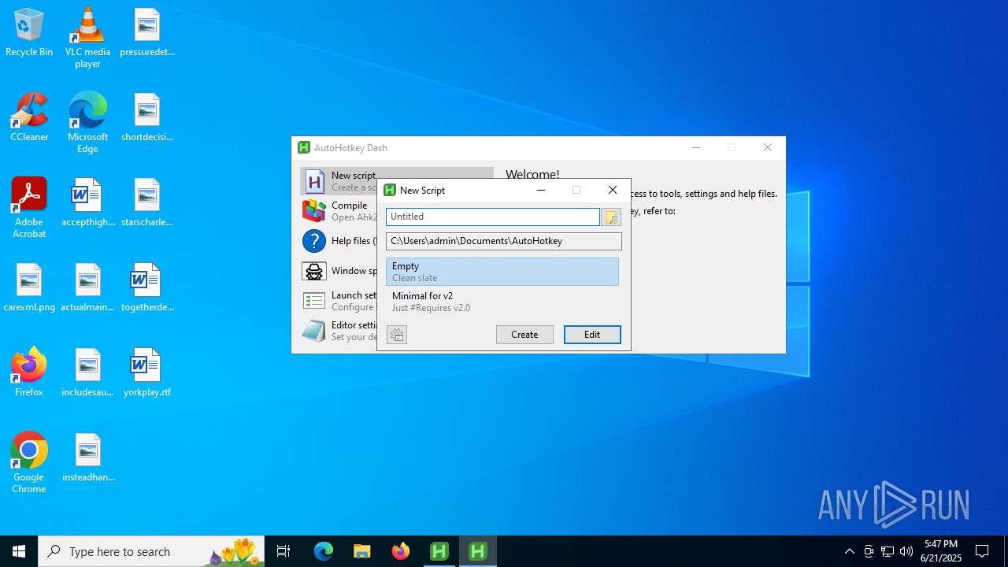Image resolution: width=1008 pixels, height=567 pixels.
Task: Click the Edit button
Action: coord(592,335)
